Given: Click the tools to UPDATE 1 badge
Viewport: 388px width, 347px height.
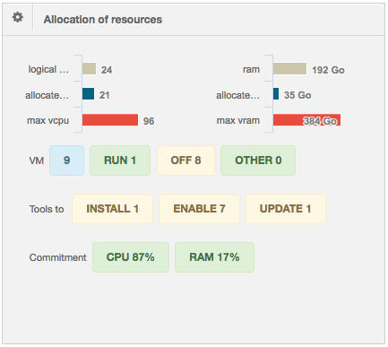Looking at the screenshot, I should point(286,209).
